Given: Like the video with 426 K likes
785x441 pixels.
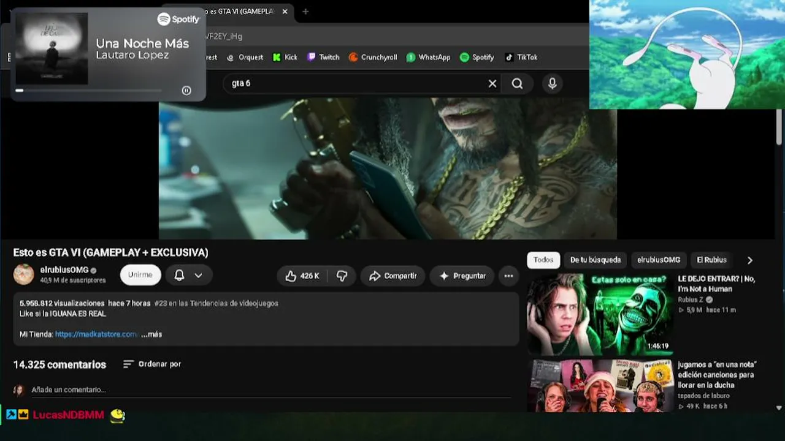Looking at the screenshot, I should pyautogui.click(x=302, y=276).
